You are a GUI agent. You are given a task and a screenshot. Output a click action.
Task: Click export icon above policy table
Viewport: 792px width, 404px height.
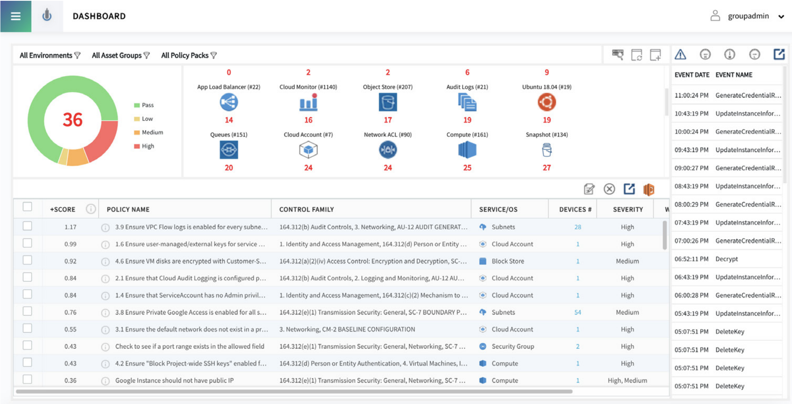[x=629, y=189]
